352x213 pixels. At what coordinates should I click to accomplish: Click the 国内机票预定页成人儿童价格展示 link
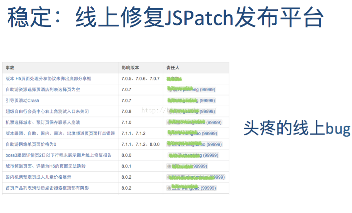38,177
